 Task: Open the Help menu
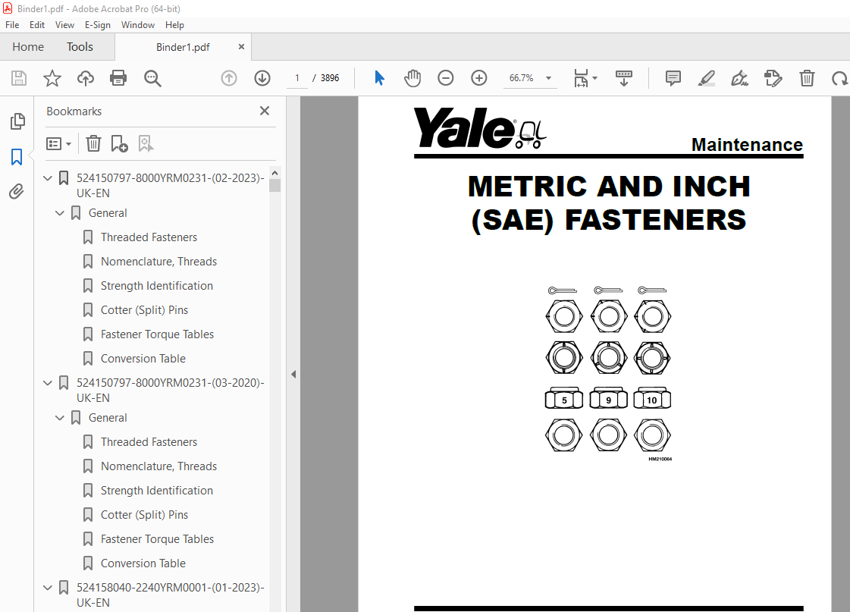pyautogui.click(x=174, y=25)
